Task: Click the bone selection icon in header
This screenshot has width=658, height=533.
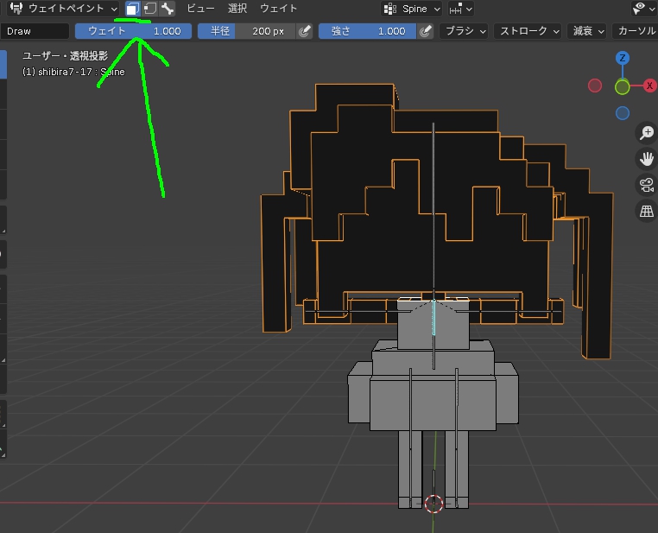Action: (167, 9)
